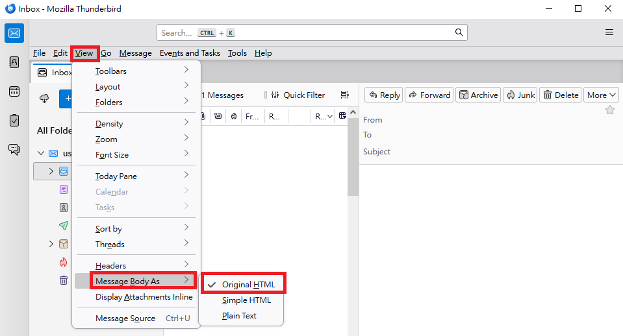The height and width of the screenshot is (336, 623).
Task: Open the Events and Tasks menu
Action: (x=190, y=53)
